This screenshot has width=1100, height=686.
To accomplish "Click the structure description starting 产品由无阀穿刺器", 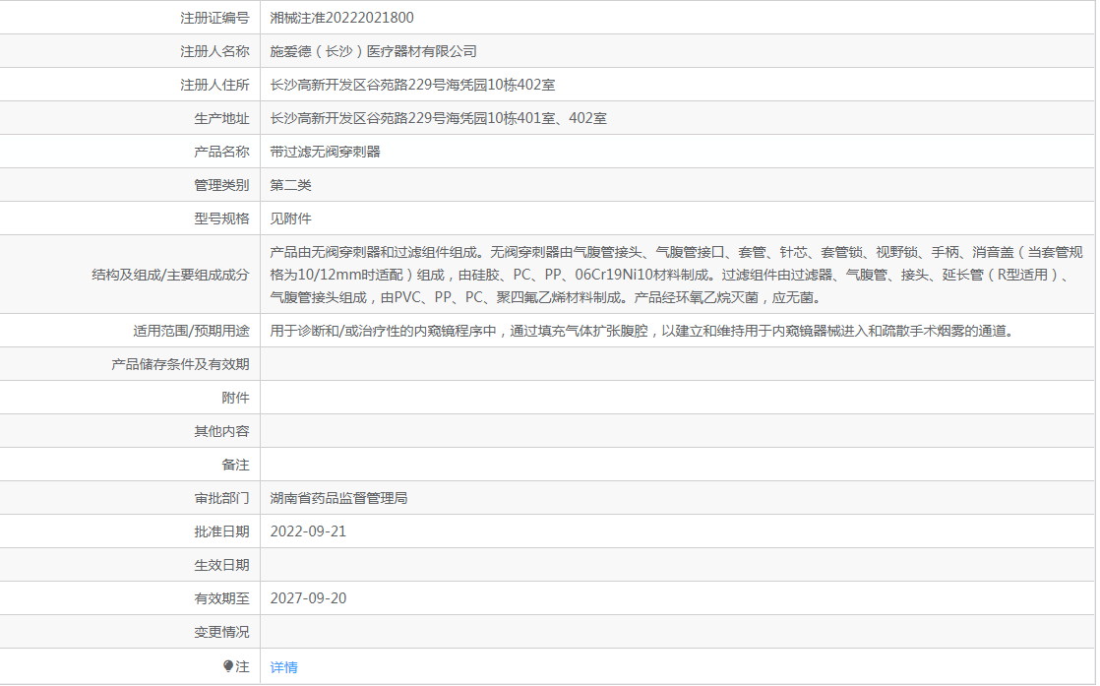I will [x=676, y=275].
